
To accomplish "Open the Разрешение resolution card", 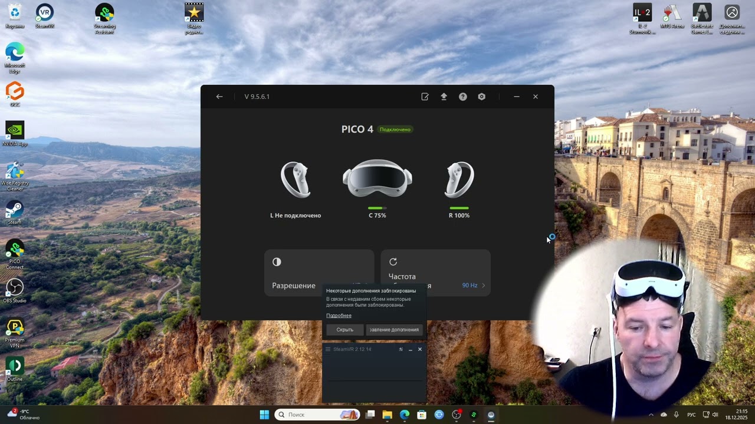I will [319, 273].
